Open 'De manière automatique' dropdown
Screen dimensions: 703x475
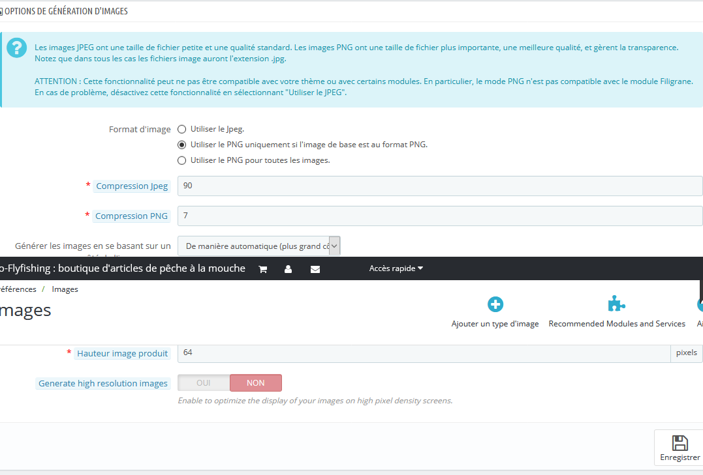[x=258, y=246]
